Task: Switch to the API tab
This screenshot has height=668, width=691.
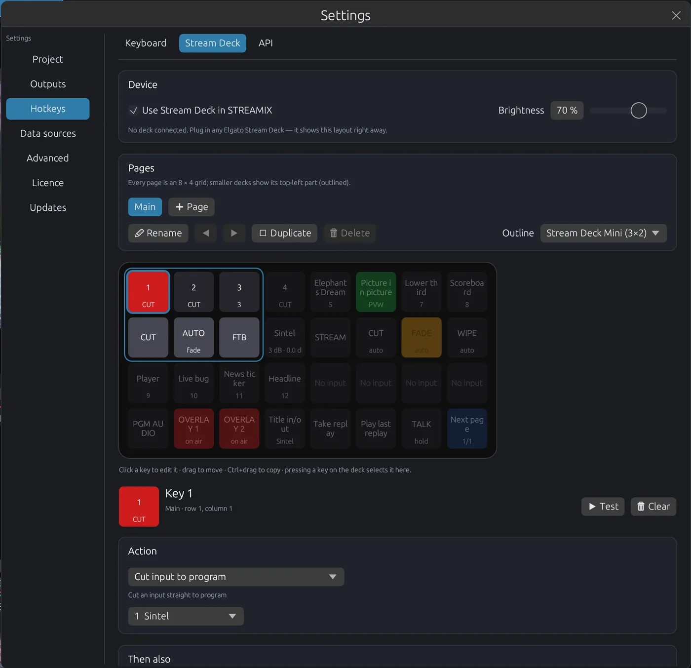Action: 266,43
